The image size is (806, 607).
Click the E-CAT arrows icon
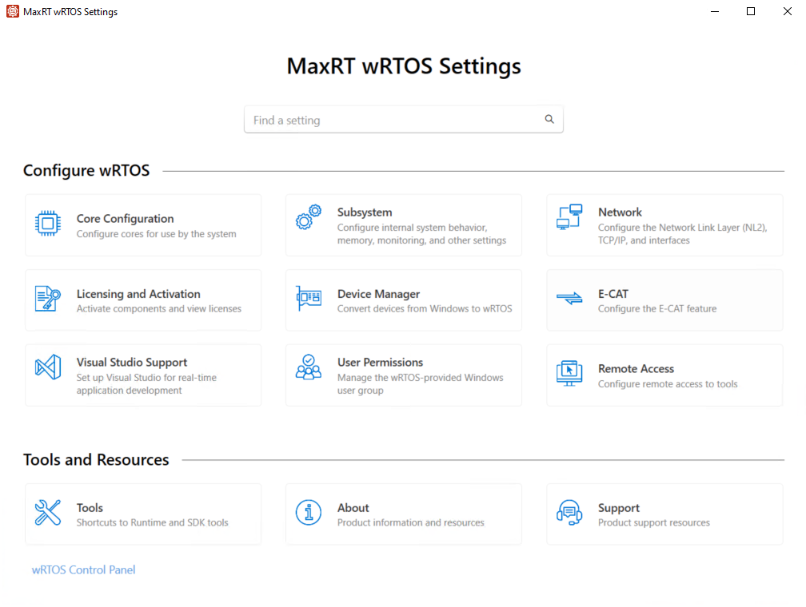tap(569, 299)
